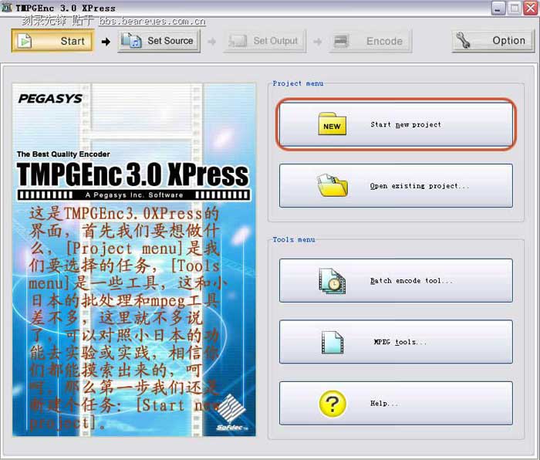Click the yellow NEW folder icon
This screenshot has width=540, height=460.
(x=332, y=123)
